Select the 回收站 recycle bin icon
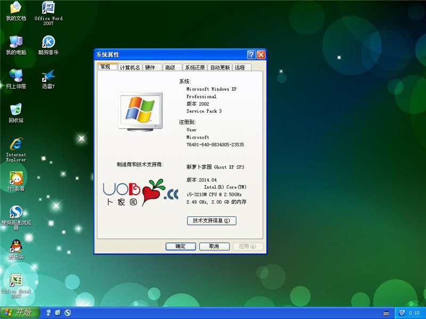Image resolution: width=426 pixels, height=319 pixels. pos(16,113)
